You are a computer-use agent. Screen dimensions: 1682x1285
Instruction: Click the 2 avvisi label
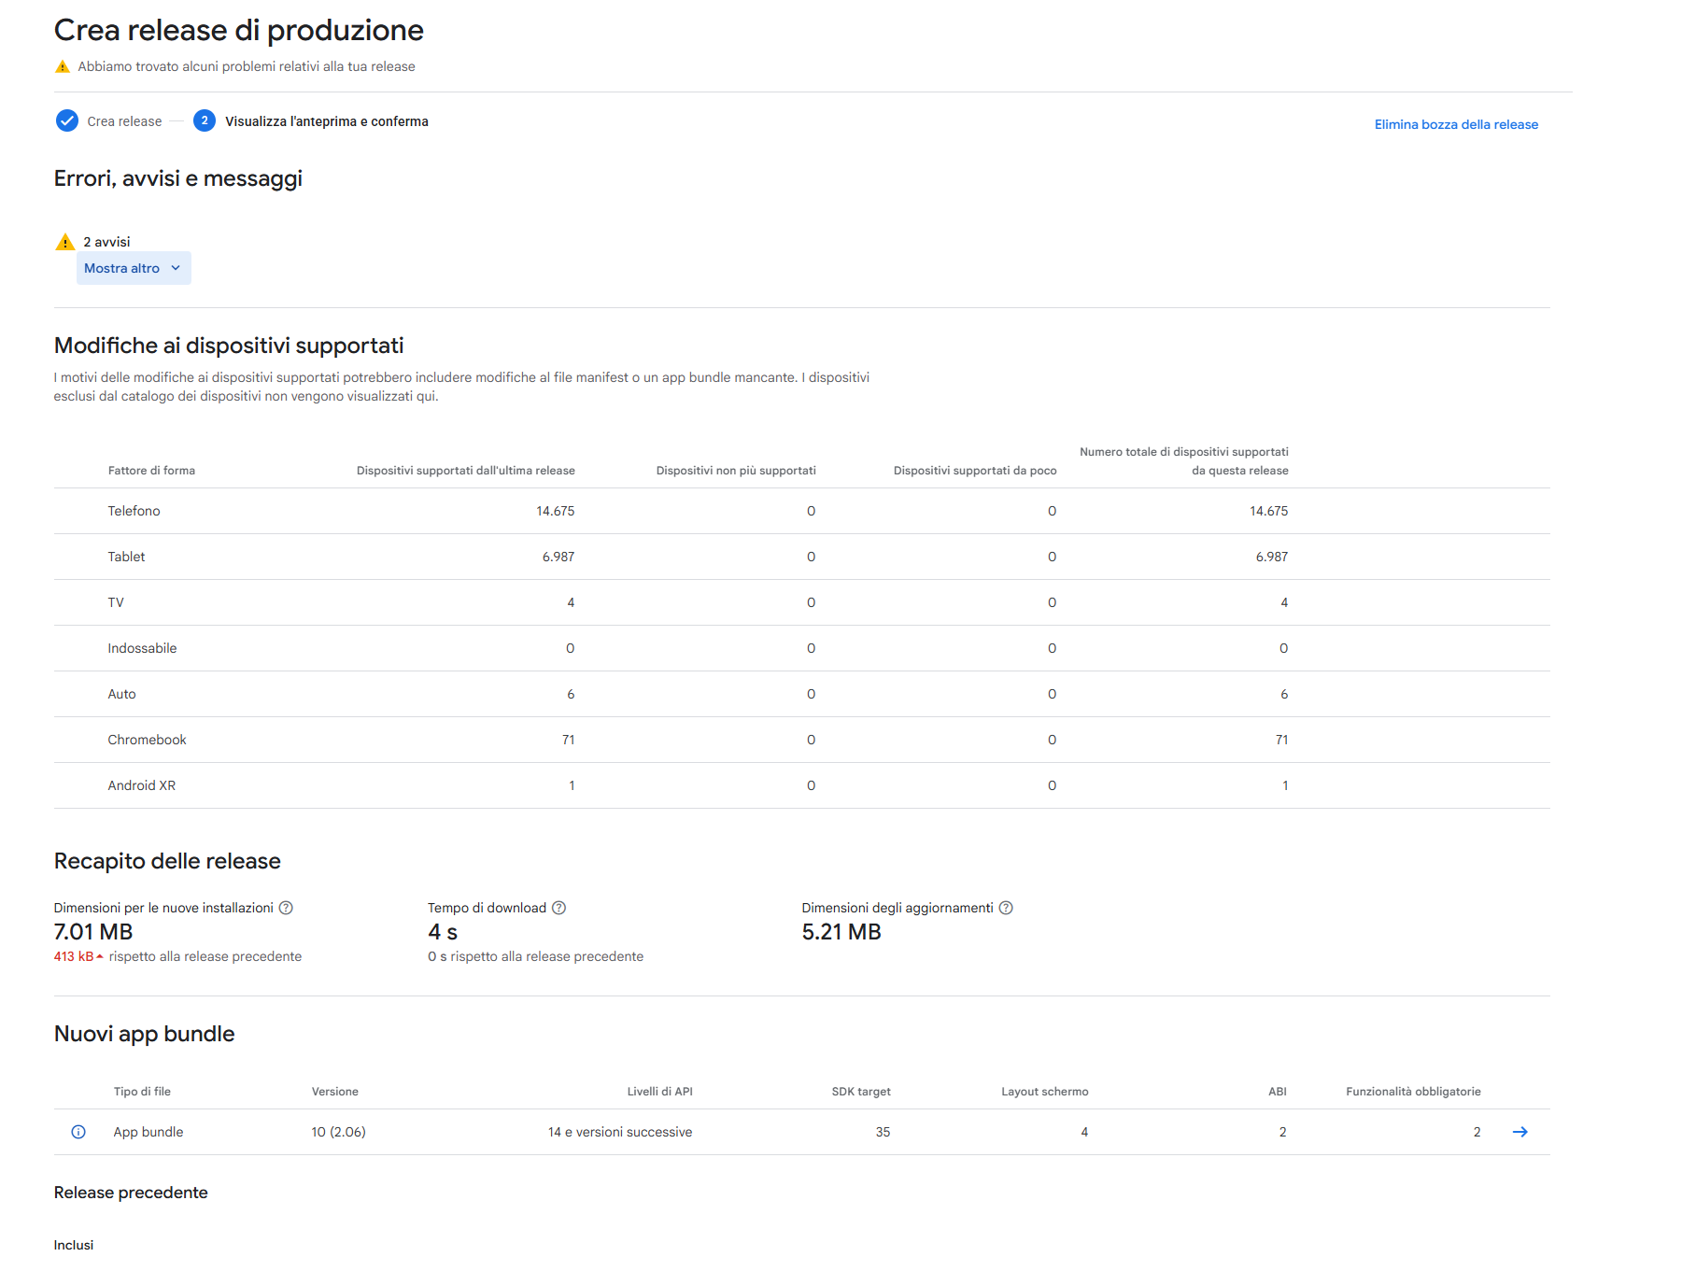106,242
